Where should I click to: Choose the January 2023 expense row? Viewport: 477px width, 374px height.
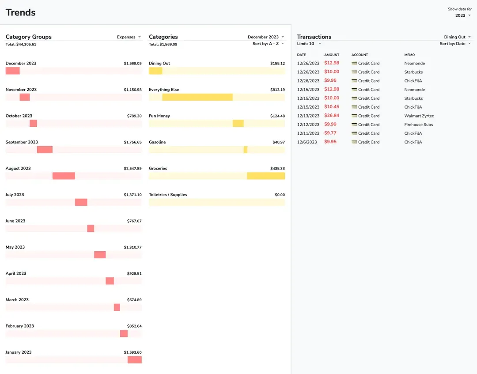pyautogui.click(x=19, y=352)
